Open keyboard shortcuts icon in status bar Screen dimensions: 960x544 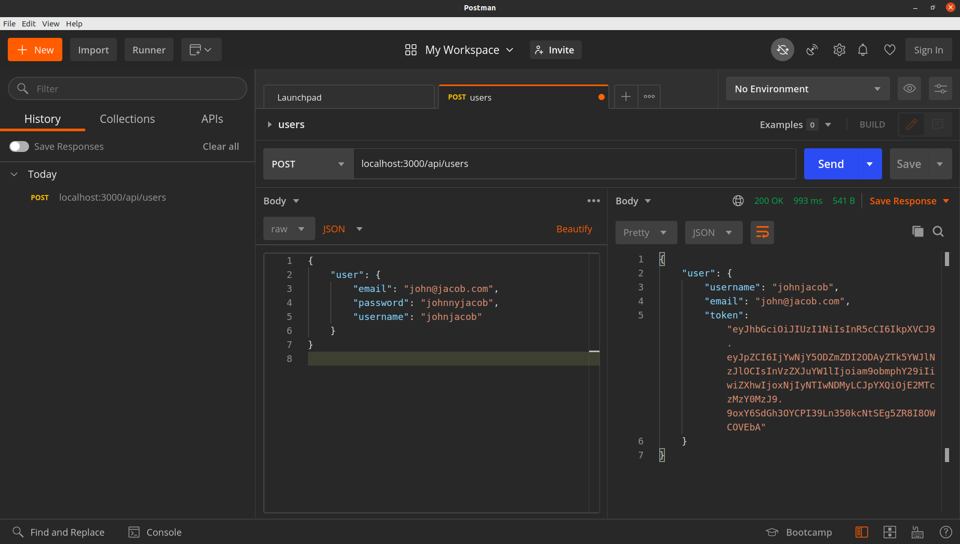pyautogui.click(x=918, y=532)
